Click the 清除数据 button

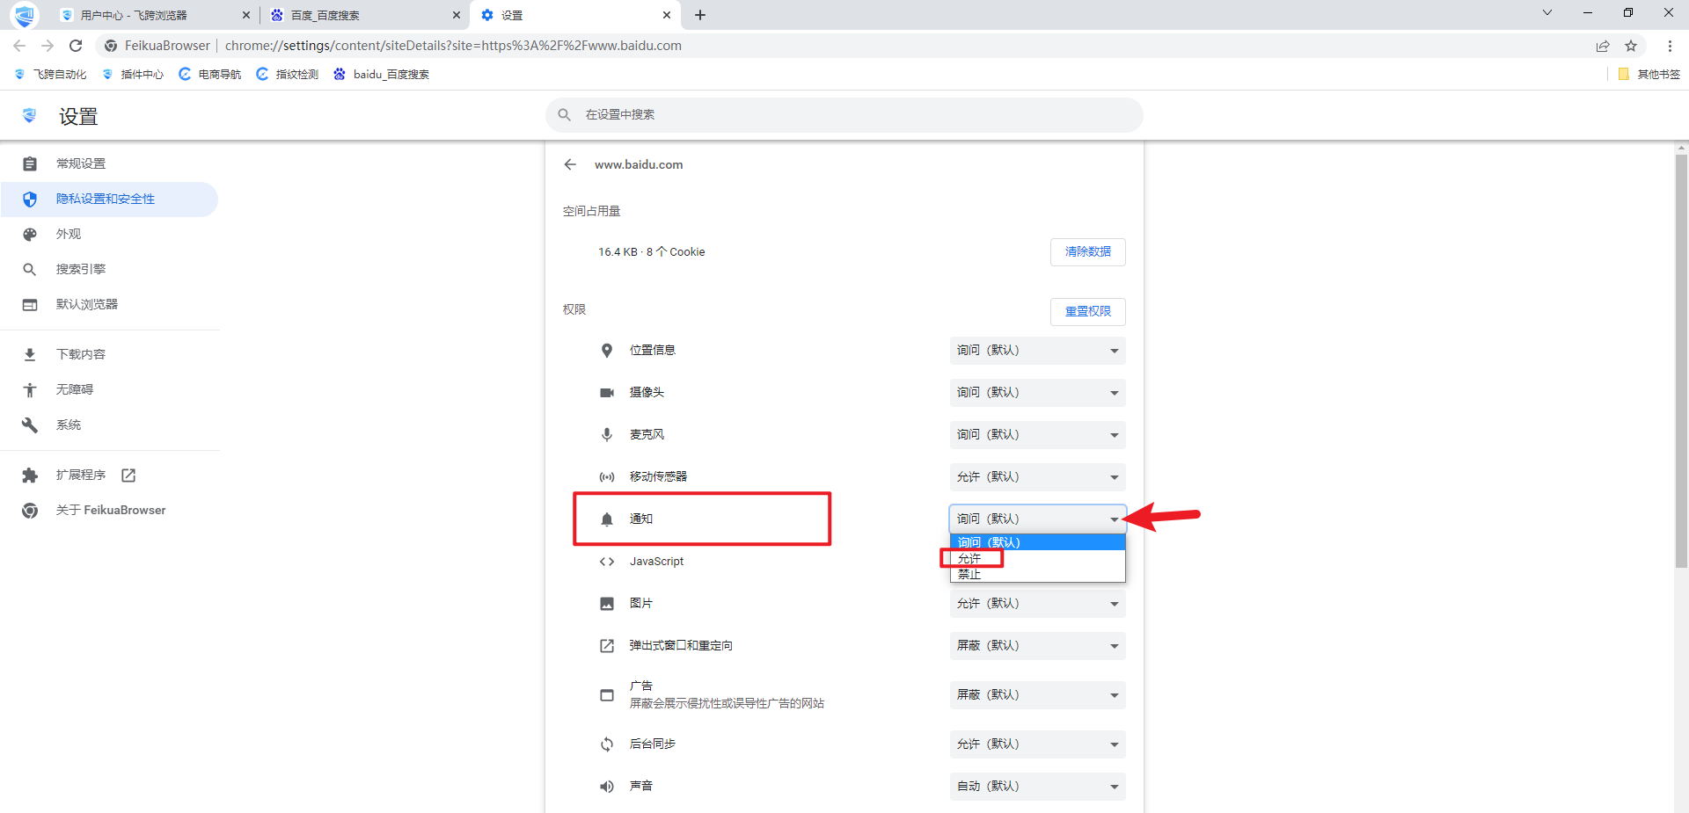pyautogui.click(x=1088, y=252)
